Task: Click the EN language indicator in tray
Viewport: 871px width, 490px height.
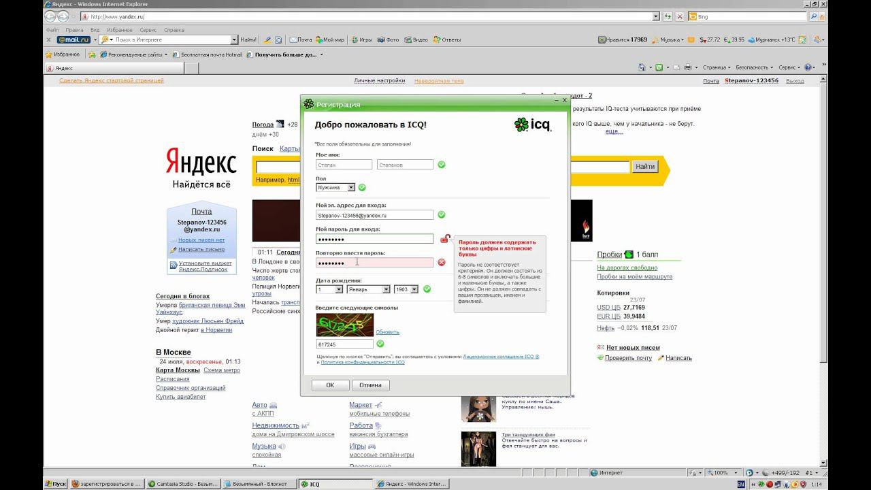Action: pos(741,484)
